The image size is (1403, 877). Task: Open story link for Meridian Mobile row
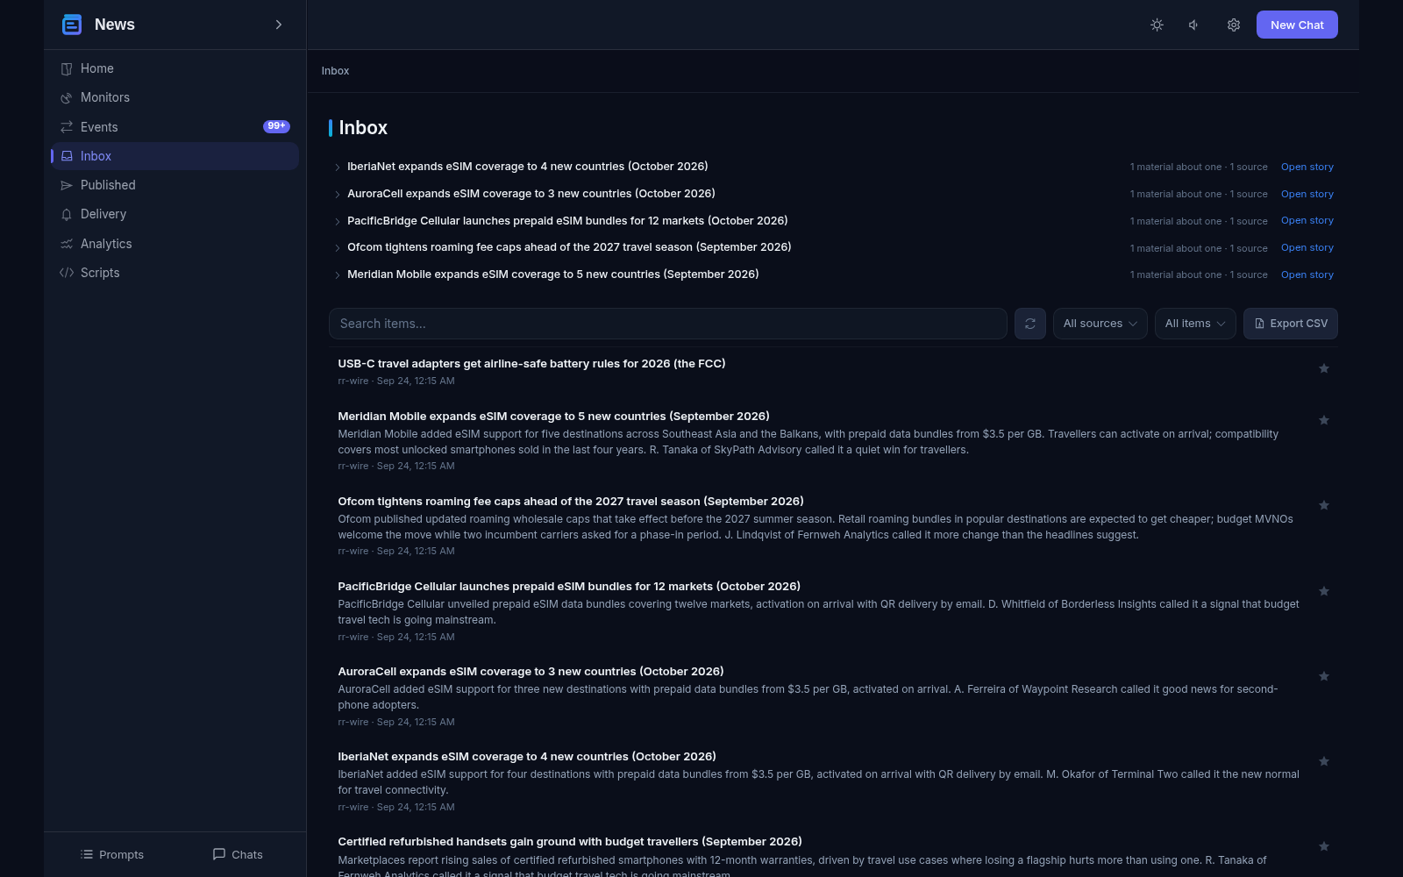pyautogui.click(x=1307, y=275)
